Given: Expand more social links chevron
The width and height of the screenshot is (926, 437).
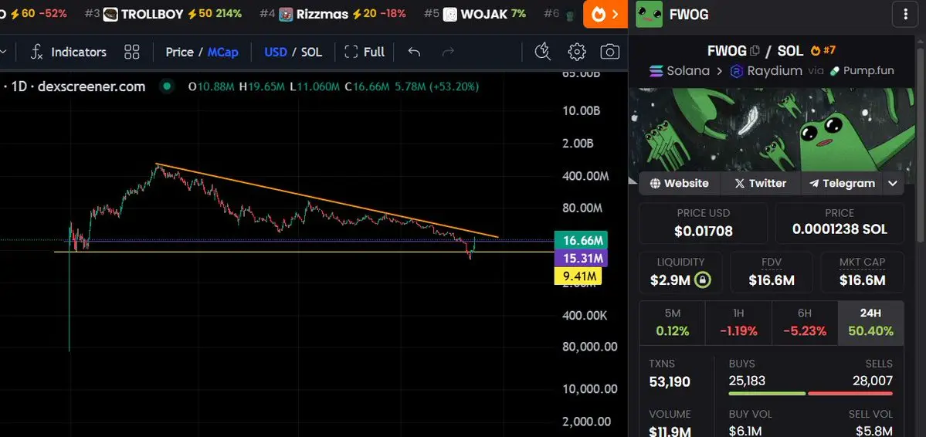Looking at the screenshot, I should pyautogui.click(x=892, y=183).
